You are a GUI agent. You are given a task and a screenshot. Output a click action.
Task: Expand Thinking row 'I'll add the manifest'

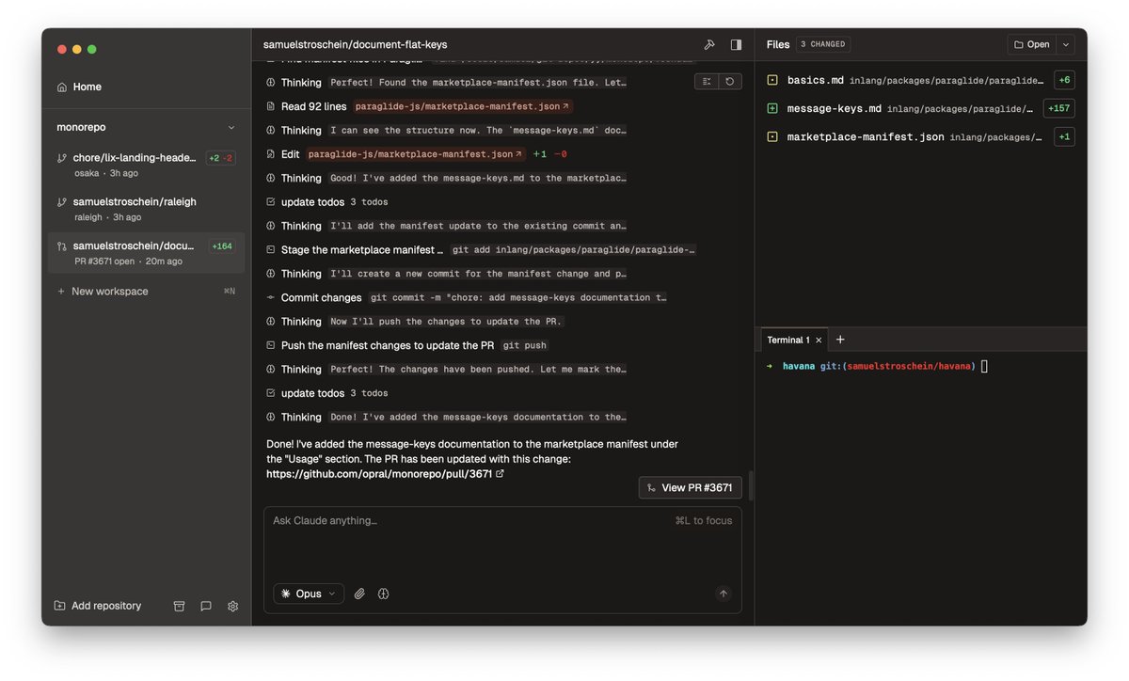[447, 226]
